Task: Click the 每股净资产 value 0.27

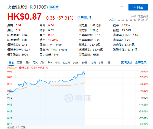Action: [27, 50]
